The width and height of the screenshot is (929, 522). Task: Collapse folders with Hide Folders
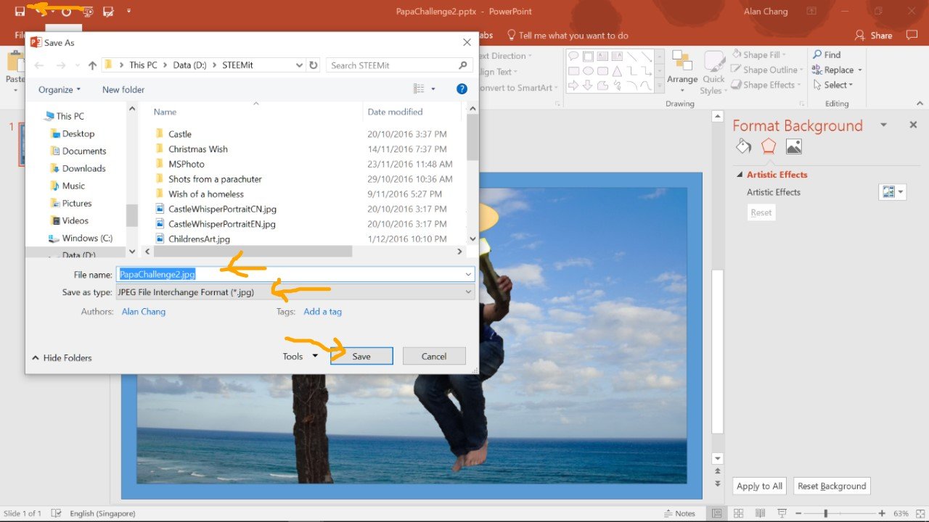point(62,357)
